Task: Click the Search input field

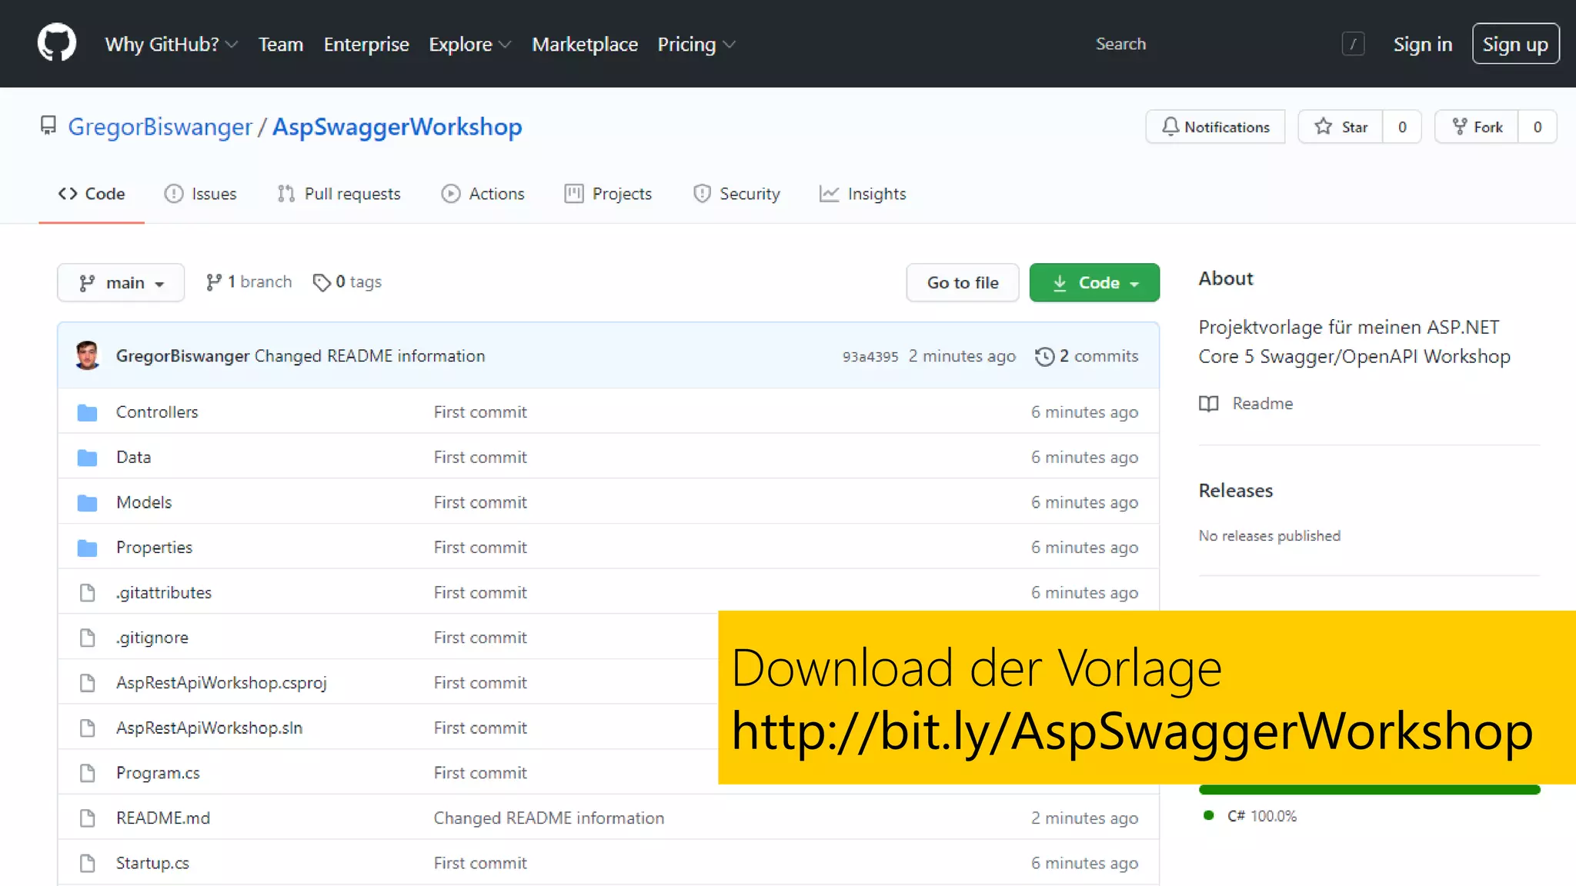Action: pos(1228,44)
